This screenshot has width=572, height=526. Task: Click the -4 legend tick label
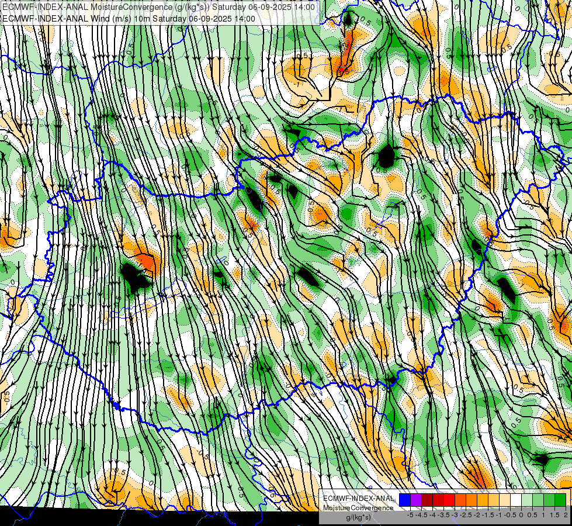[432, 515]
